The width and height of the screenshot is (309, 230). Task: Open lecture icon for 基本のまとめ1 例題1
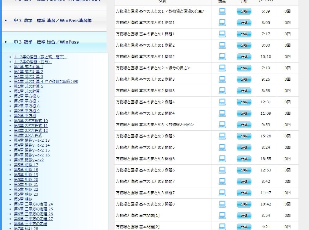coord(222,23)
